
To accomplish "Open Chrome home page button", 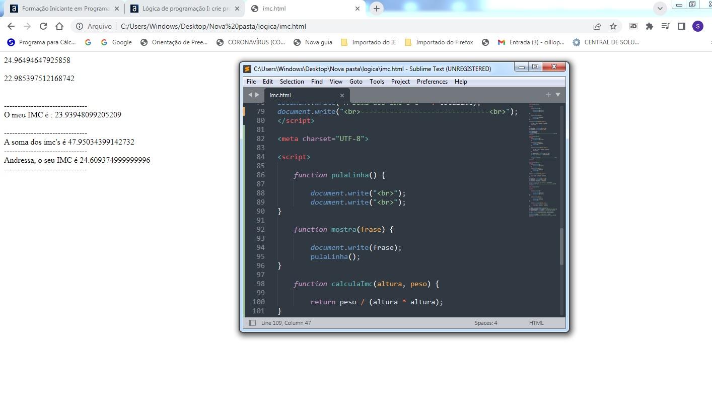I will click(x=59, y=26).
